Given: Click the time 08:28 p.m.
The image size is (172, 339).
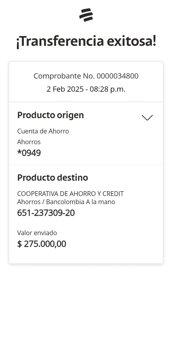Looking at the screenshot, I should pos(107,89).
